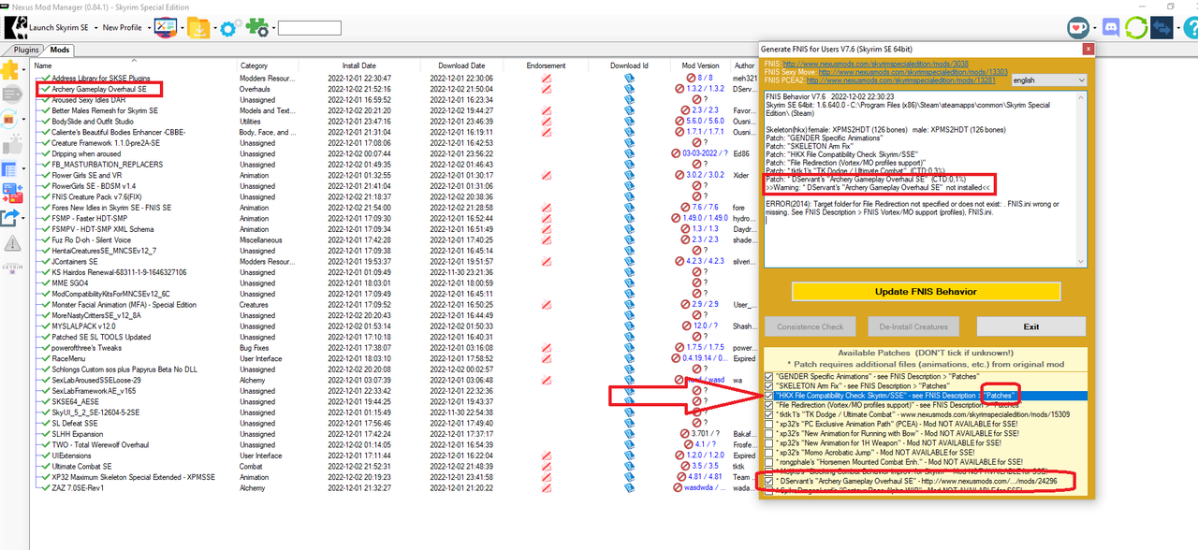Click green checkmark of SkyUI_5_2_SE mod
The image size is (1198, 550).
point(44,412)
